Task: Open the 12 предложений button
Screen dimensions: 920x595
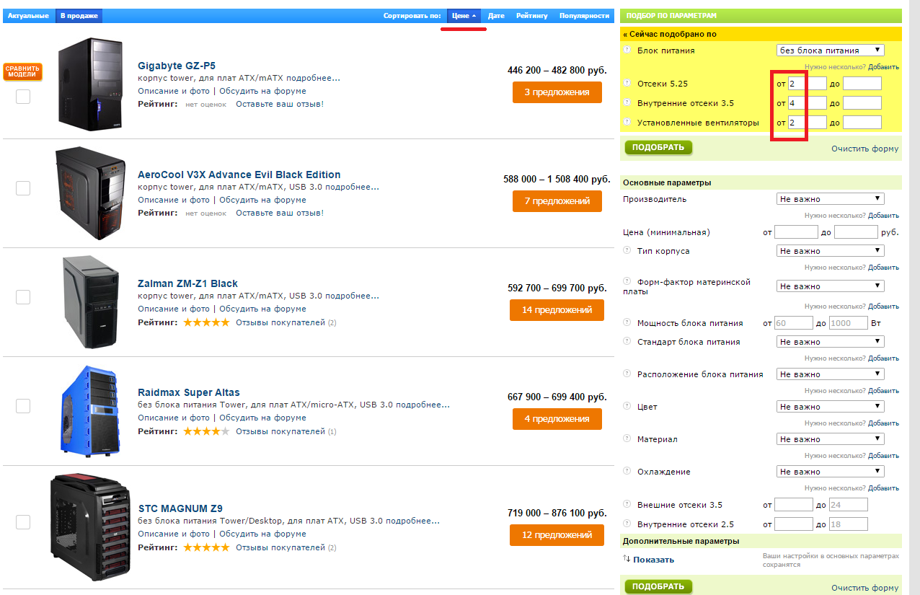Action: pyautogui.click(x=557, y=535)
